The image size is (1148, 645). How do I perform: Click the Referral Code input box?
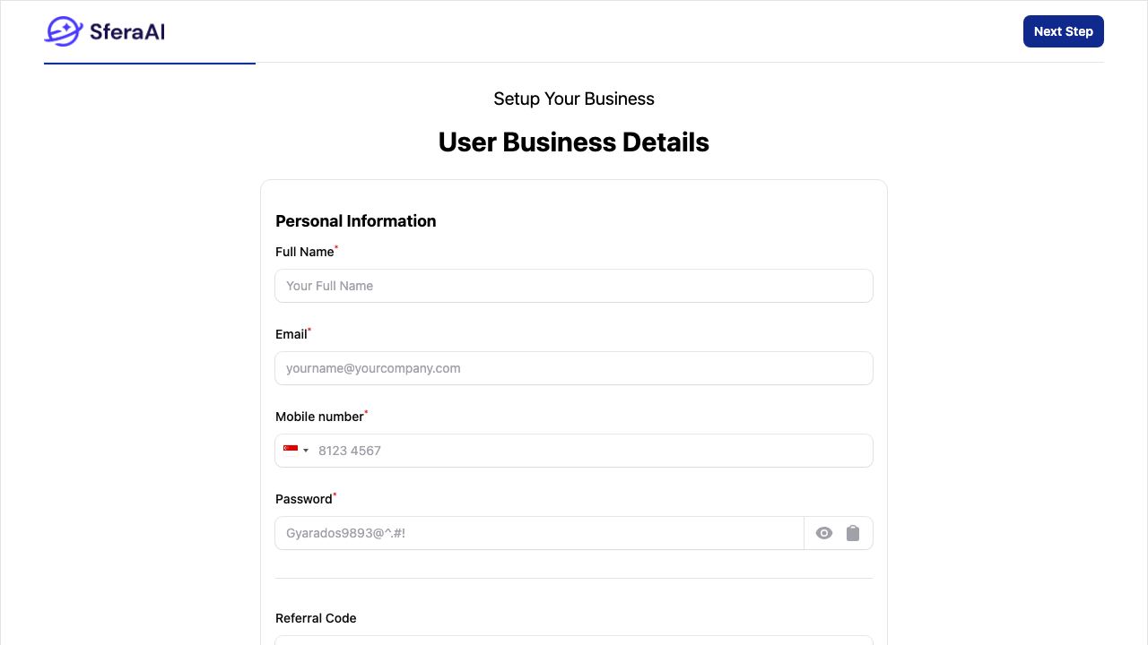pos(574,641)
